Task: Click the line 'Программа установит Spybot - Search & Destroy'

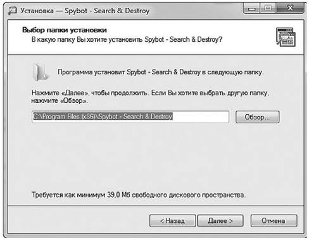Action: [x=129, y=72]
